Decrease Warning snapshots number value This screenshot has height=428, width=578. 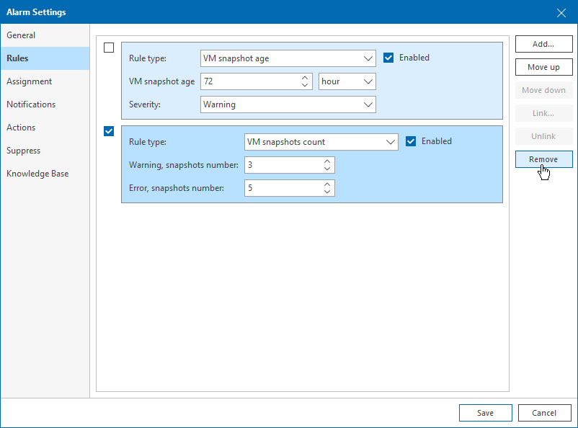pyautogui.click(x=327, y=169)
